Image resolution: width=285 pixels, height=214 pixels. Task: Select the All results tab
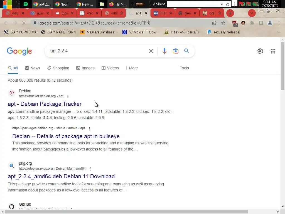click(13, 68)
